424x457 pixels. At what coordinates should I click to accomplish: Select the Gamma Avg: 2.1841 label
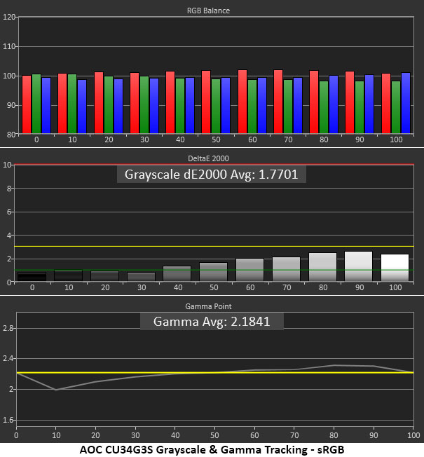[212, 322]
